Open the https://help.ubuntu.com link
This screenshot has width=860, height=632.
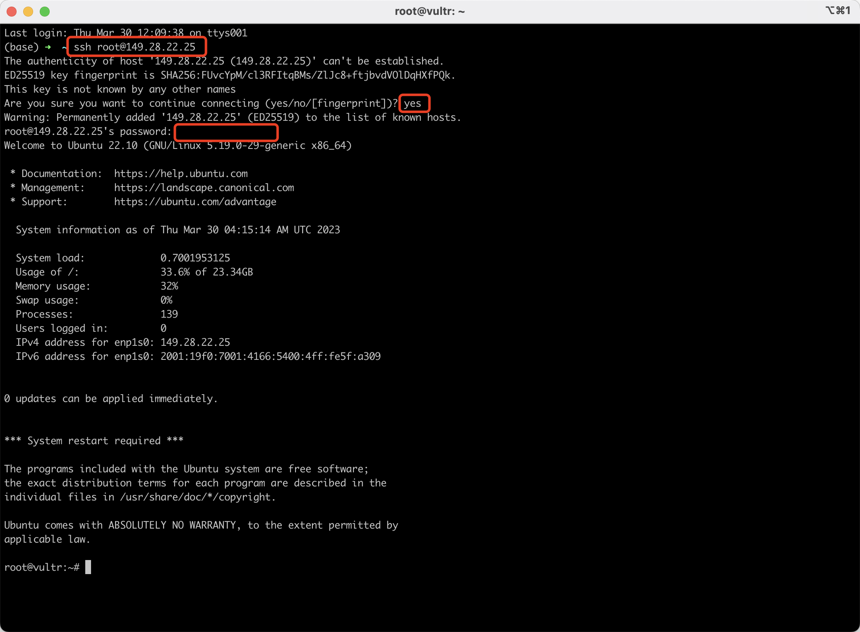(181, 174)
